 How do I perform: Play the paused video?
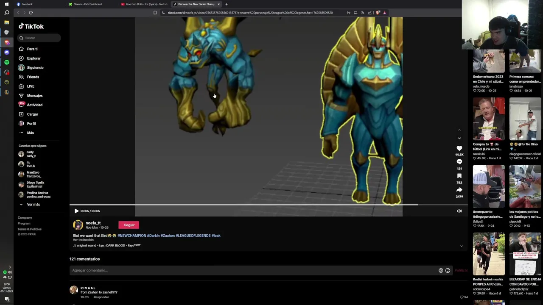pos(76,211)
